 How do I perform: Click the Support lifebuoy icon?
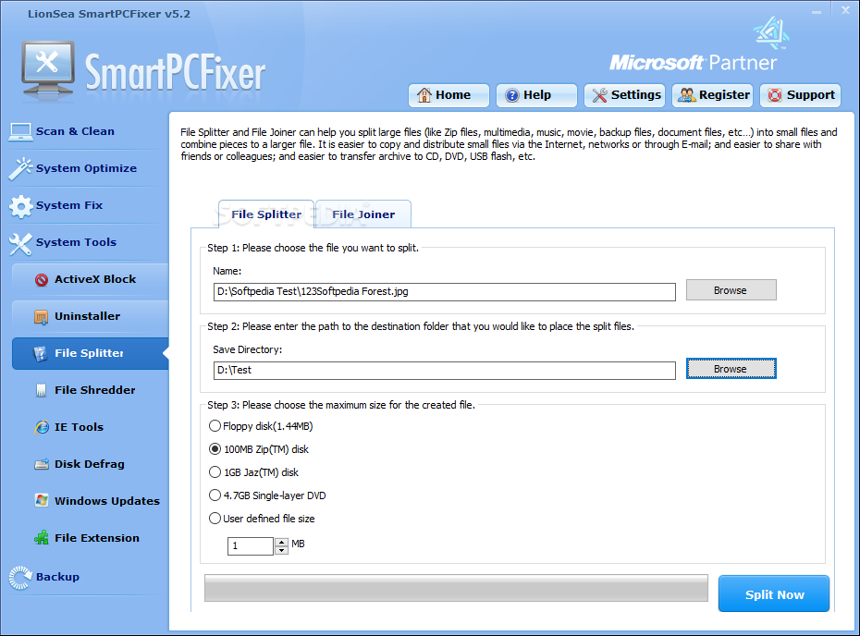pyautogui.click(x=775, y=95)
